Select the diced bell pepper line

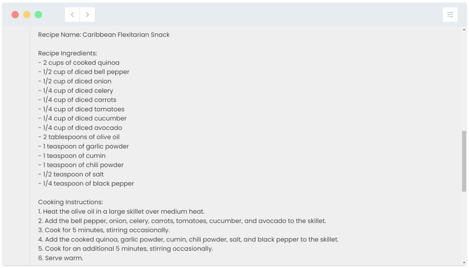coord(84,72)
